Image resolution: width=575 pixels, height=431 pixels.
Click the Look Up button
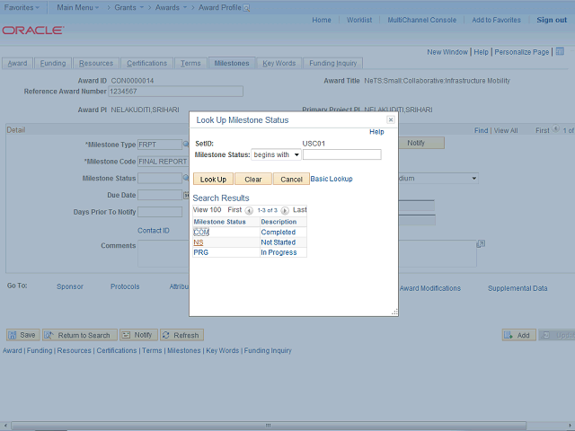213,180
